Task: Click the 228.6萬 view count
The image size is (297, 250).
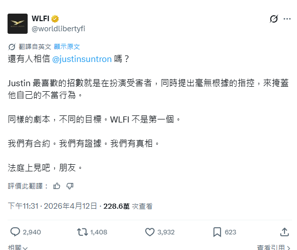Action: click(116, 206)
